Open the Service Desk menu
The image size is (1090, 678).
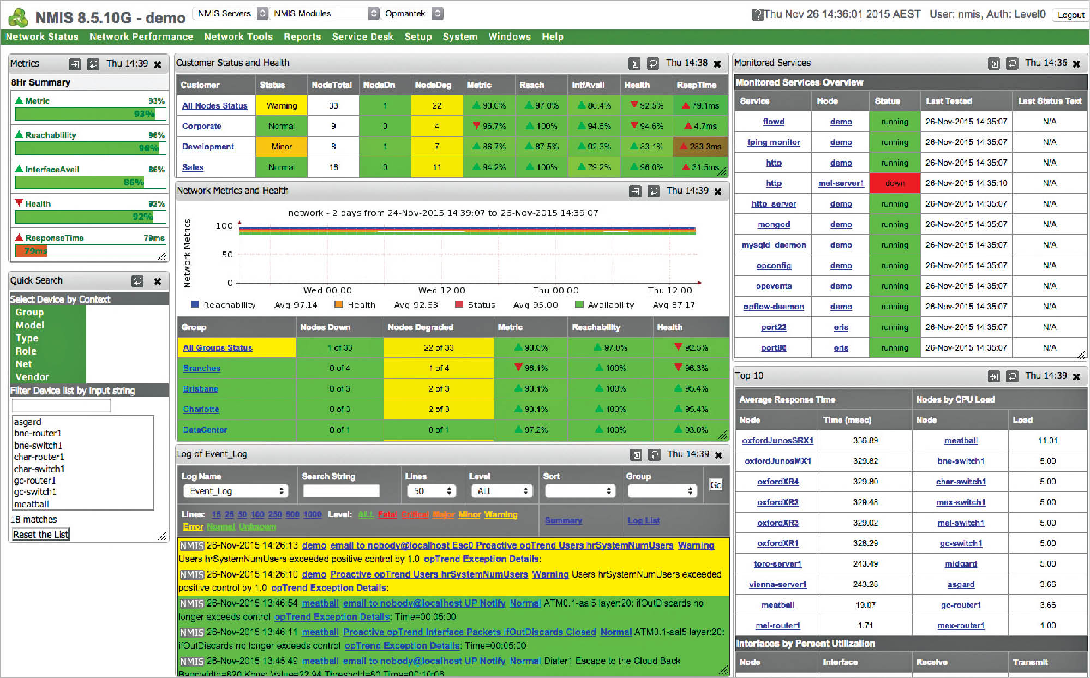[x=363, y=37]
